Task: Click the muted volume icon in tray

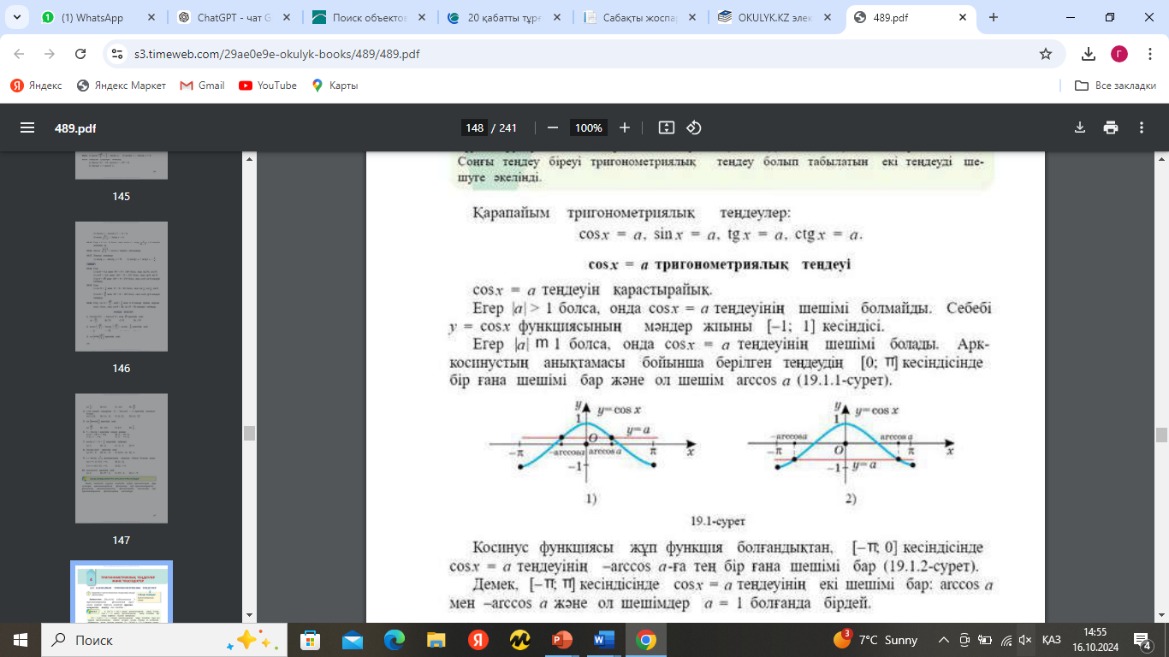Action: [x=1026, y=640]
